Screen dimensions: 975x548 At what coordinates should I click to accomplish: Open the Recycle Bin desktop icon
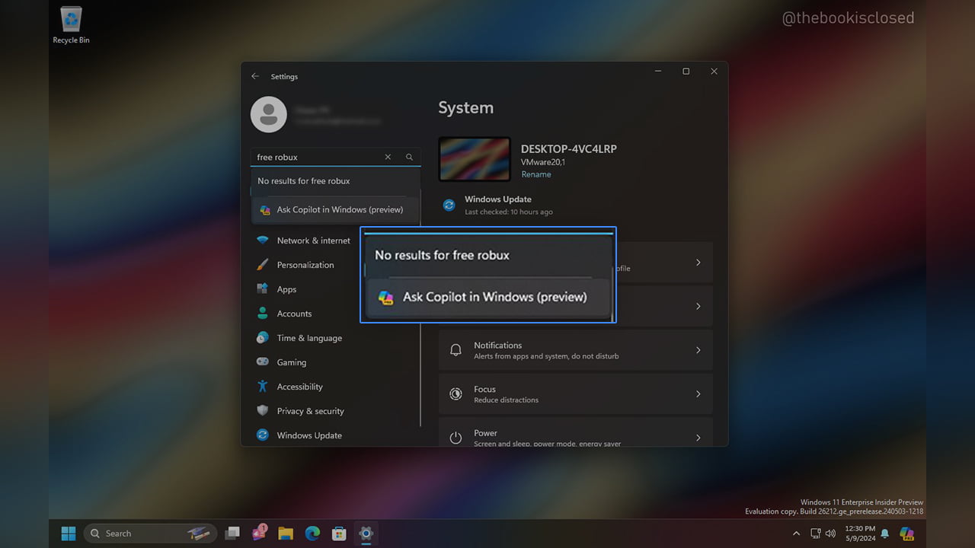coord(71,25)
